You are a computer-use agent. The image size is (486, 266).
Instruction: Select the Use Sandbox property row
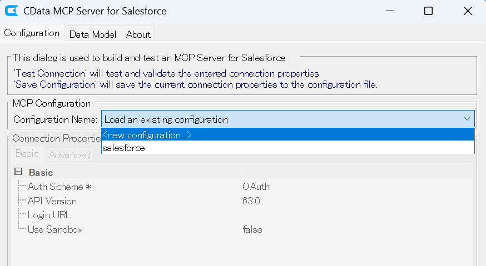[242, 229]
